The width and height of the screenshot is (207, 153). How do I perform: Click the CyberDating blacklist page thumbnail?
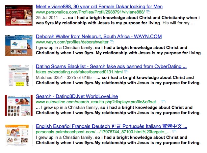click(x=19, y=75)
